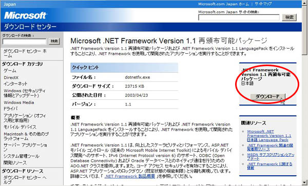Click the file name dotnetfx.exe
The width and height of the screenshot is (308, 186).
[137, 77]
